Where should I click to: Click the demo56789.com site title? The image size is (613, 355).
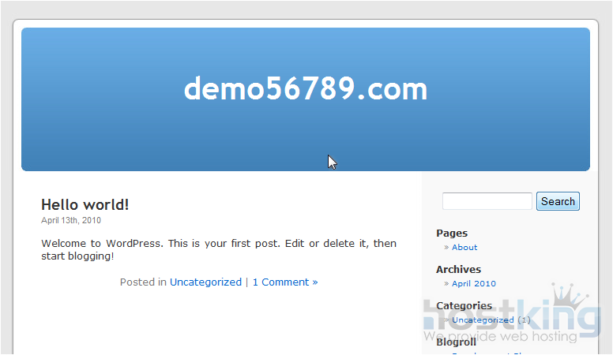tap(305, 89)
